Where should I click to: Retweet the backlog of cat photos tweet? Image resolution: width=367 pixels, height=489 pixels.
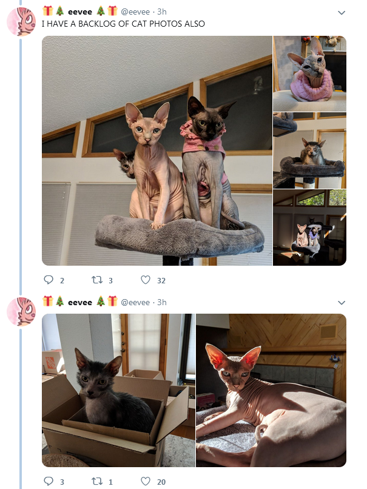[x=97, y=280]
